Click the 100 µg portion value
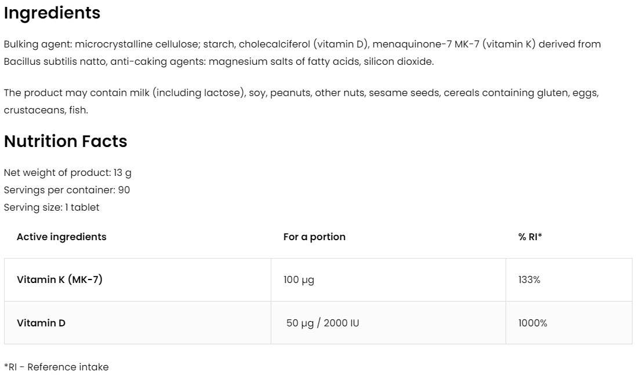This screenshot has width=636, height=375. coord(299,280)
